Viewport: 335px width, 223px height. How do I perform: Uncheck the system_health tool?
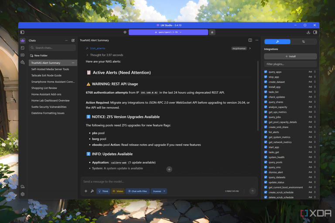pyautogui.click(x=266, y=157)
